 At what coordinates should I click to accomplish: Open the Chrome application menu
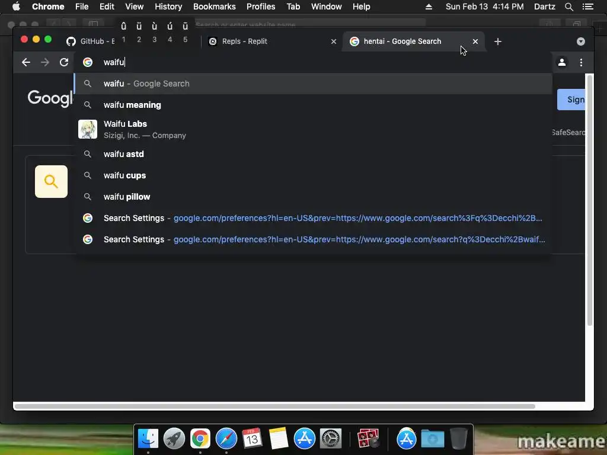pos(48,7)
